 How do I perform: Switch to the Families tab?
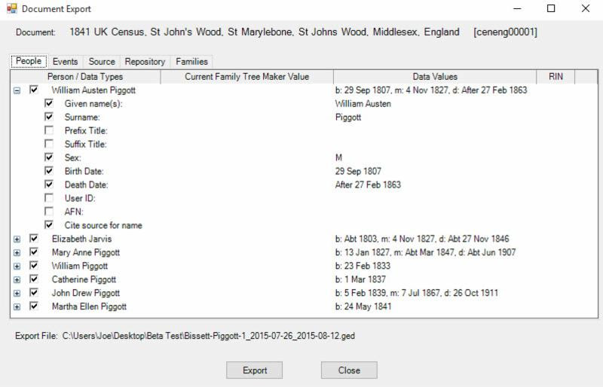click(x=191, y=62)
